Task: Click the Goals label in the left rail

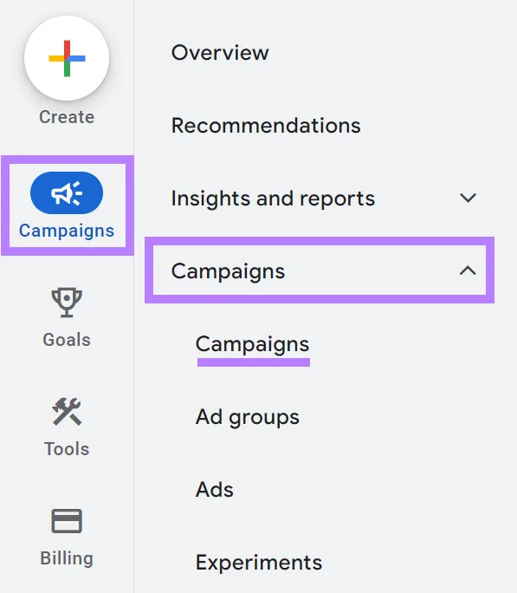Action: (x=67, y=340)
